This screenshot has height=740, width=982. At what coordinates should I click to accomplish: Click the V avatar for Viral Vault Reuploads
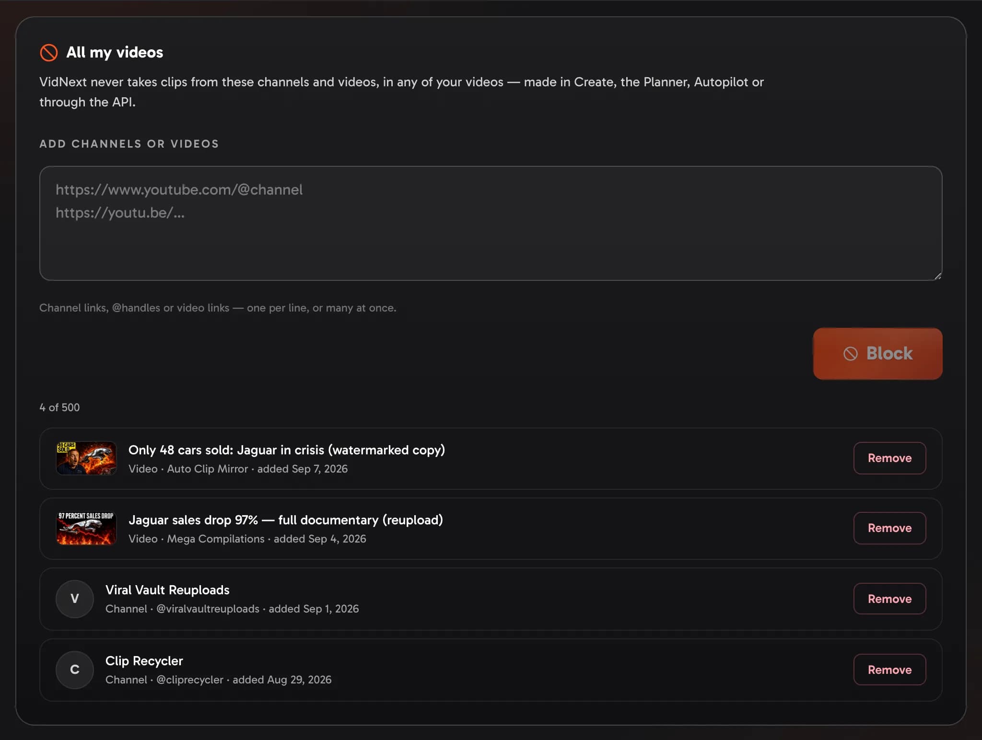[75, 599]
